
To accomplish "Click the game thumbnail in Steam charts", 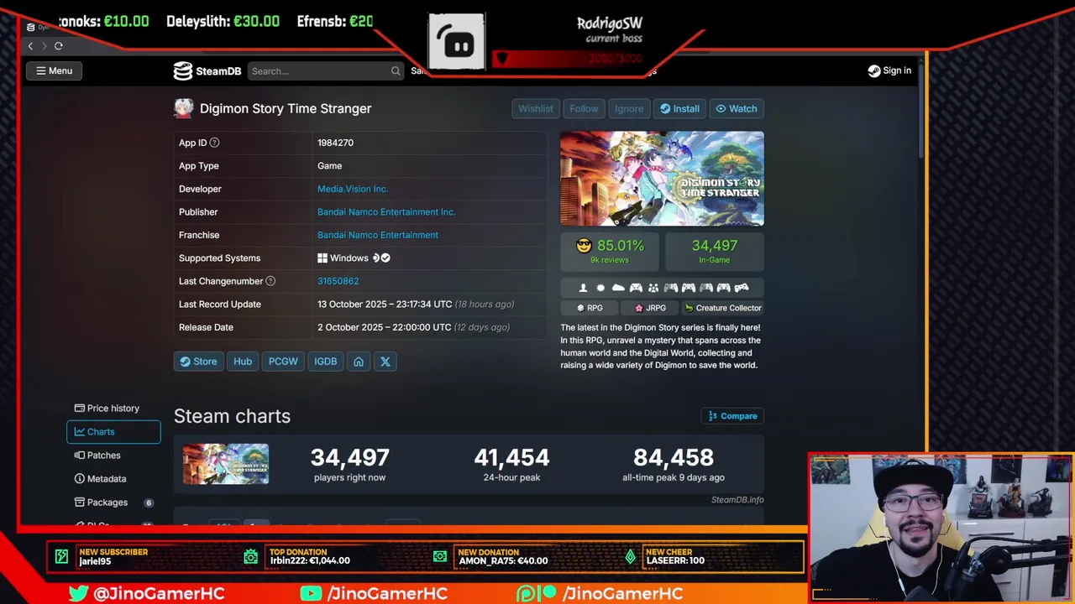I will tap(226, 464).
